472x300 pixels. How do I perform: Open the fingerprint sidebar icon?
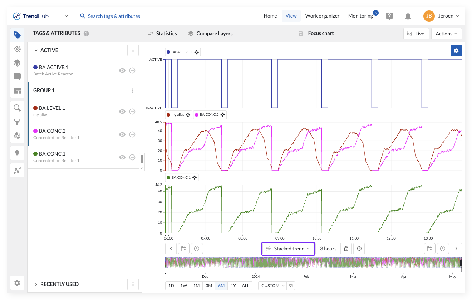point(17,136)
